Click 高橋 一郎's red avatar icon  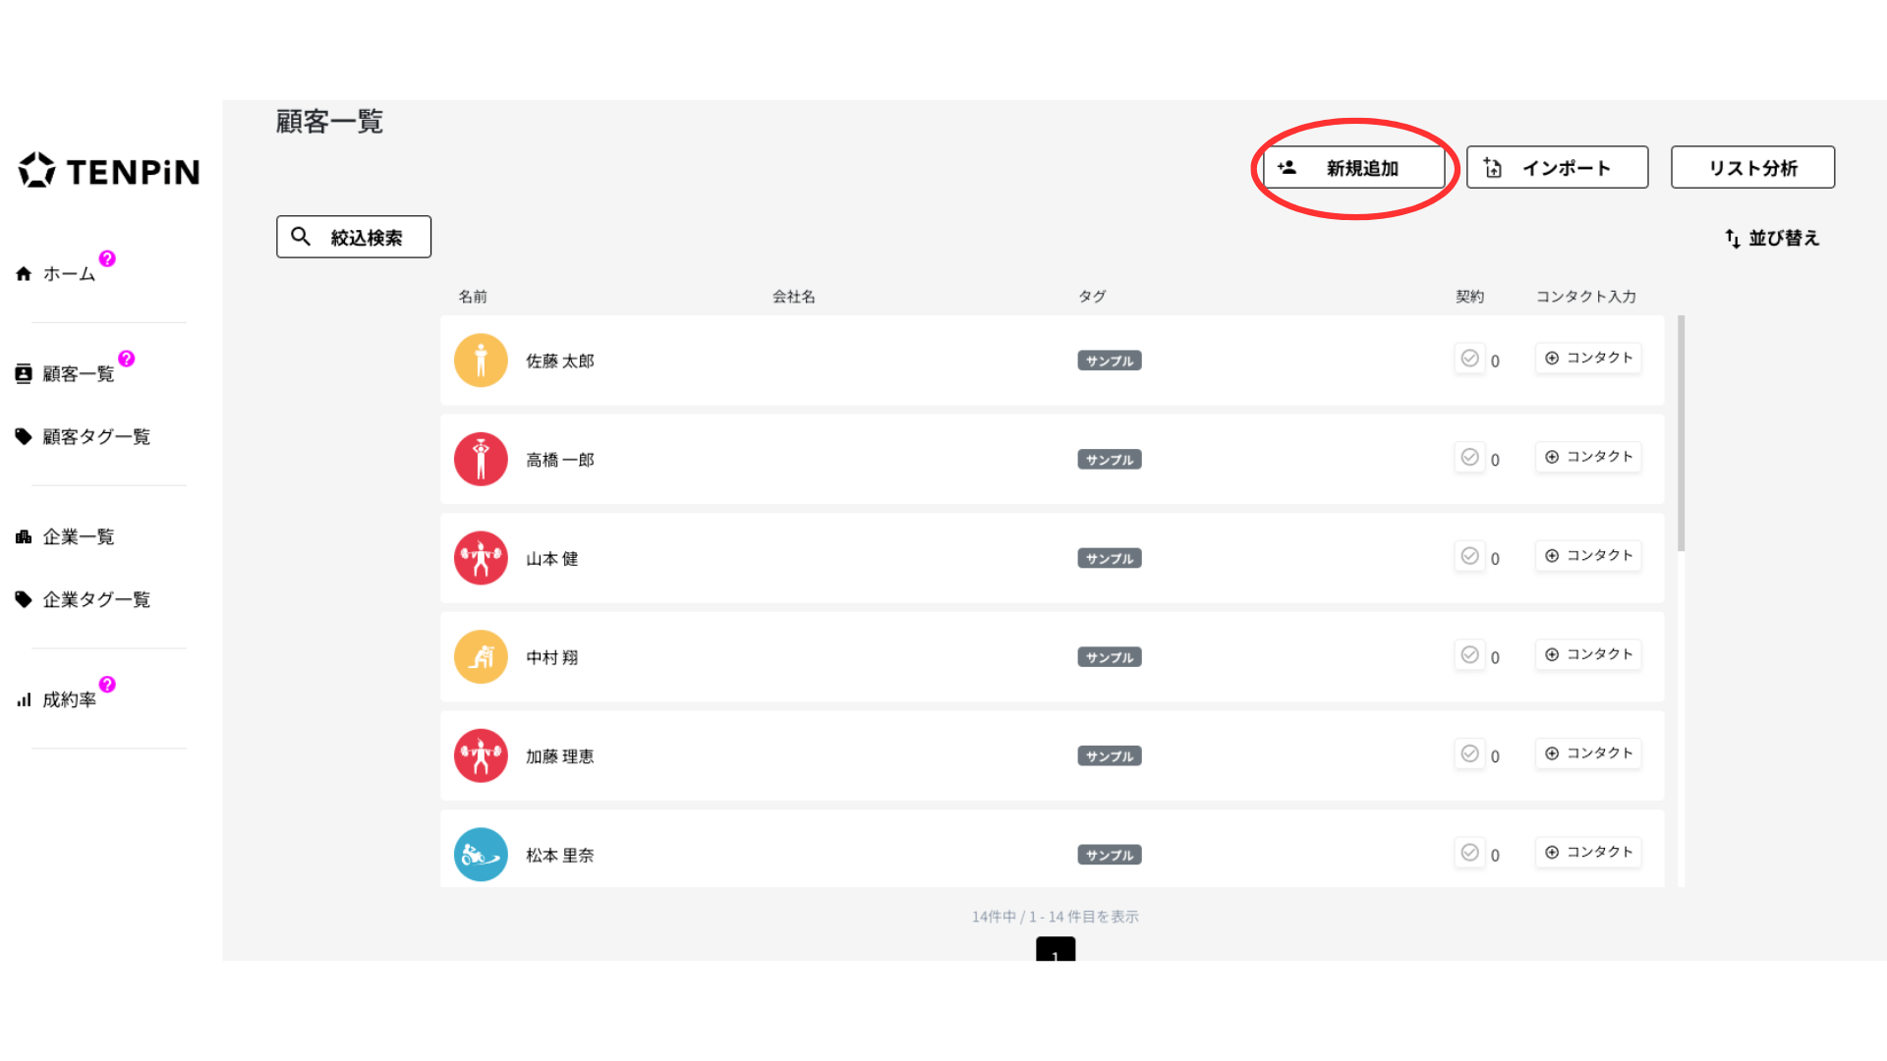[x=481, y=460]
